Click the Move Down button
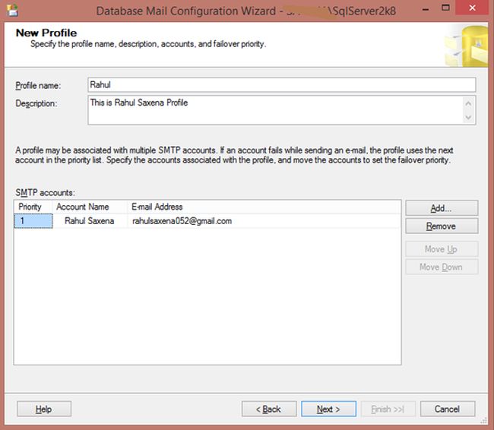The height and width of the screenshot is (430, 494). [442, 267]
